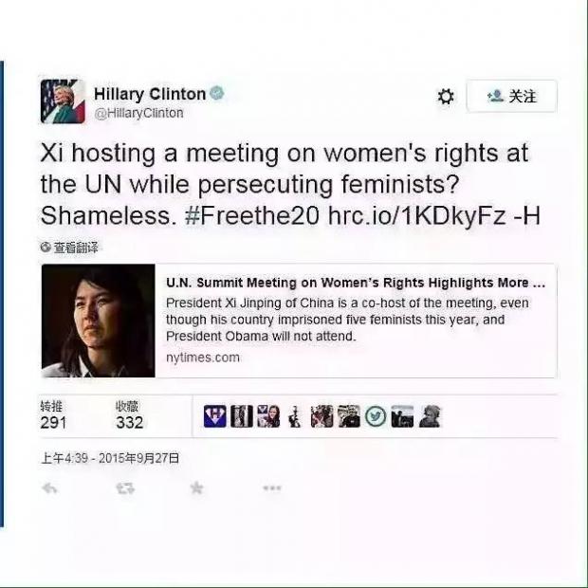Click the blue H logo user avatar
This screenshot has width=588, height=588.
click(215, 416)
